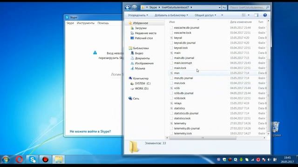The height and width of the screenshot is (167, 298).
Task: Click Не можете войти в Skype? link
Action: click(90, 131)
